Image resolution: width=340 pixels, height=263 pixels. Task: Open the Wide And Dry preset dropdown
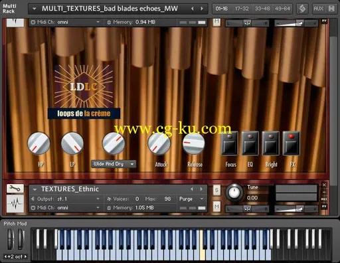pyautogui.click(x=114, y=164)
